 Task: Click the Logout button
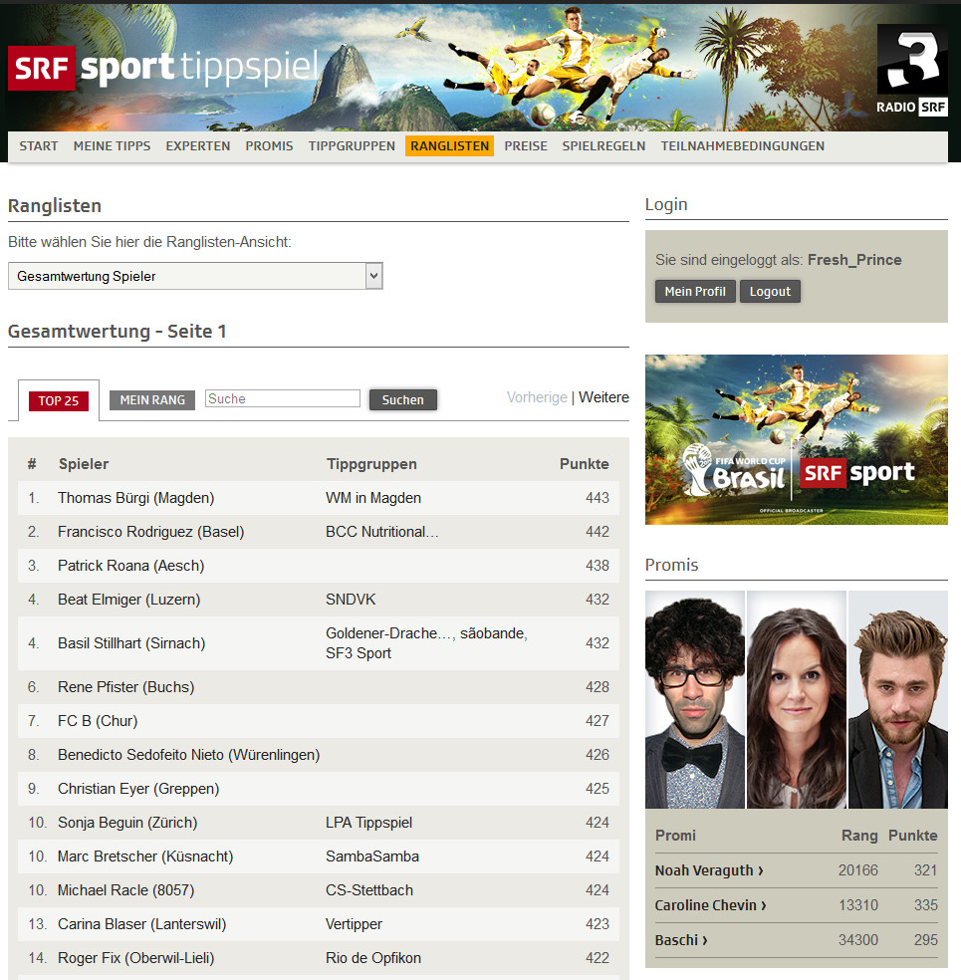770,292
